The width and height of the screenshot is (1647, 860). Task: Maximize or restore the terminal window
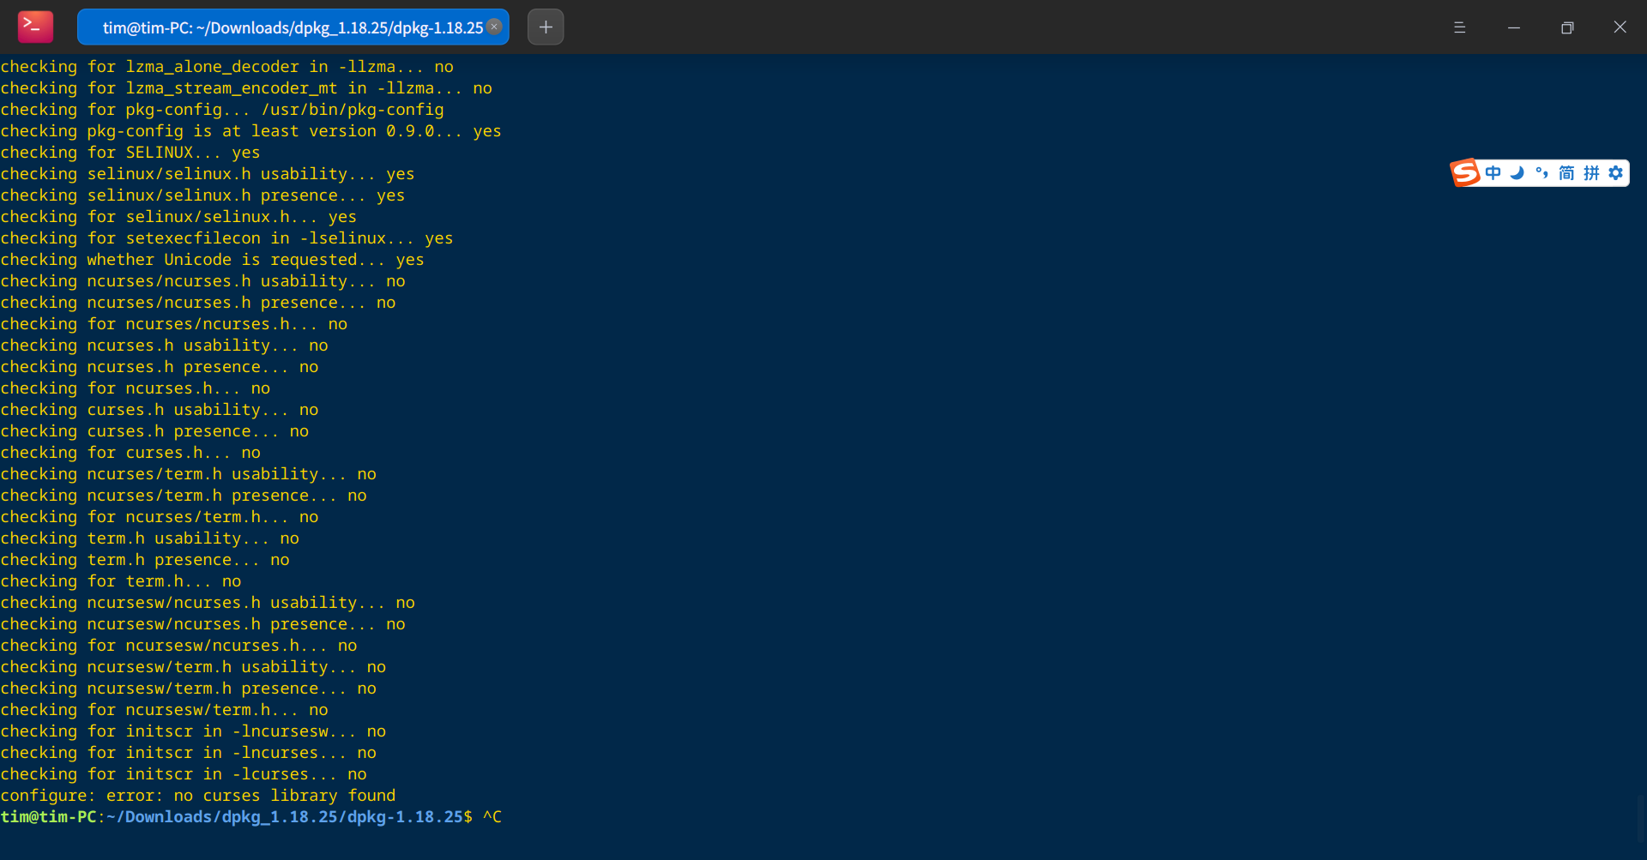coord(1567,27)
